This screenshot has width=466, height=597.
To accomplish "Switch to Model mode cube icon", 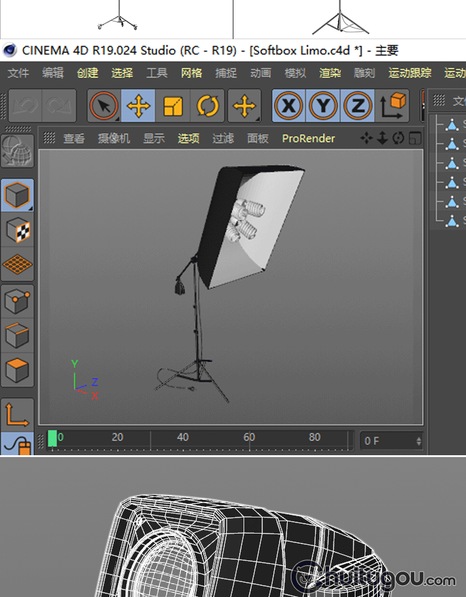I will coord(17,195).
